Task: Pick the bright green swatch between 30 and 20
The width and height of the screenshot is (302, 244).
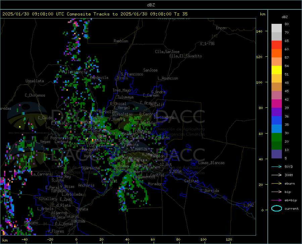Action: (276, 137)
